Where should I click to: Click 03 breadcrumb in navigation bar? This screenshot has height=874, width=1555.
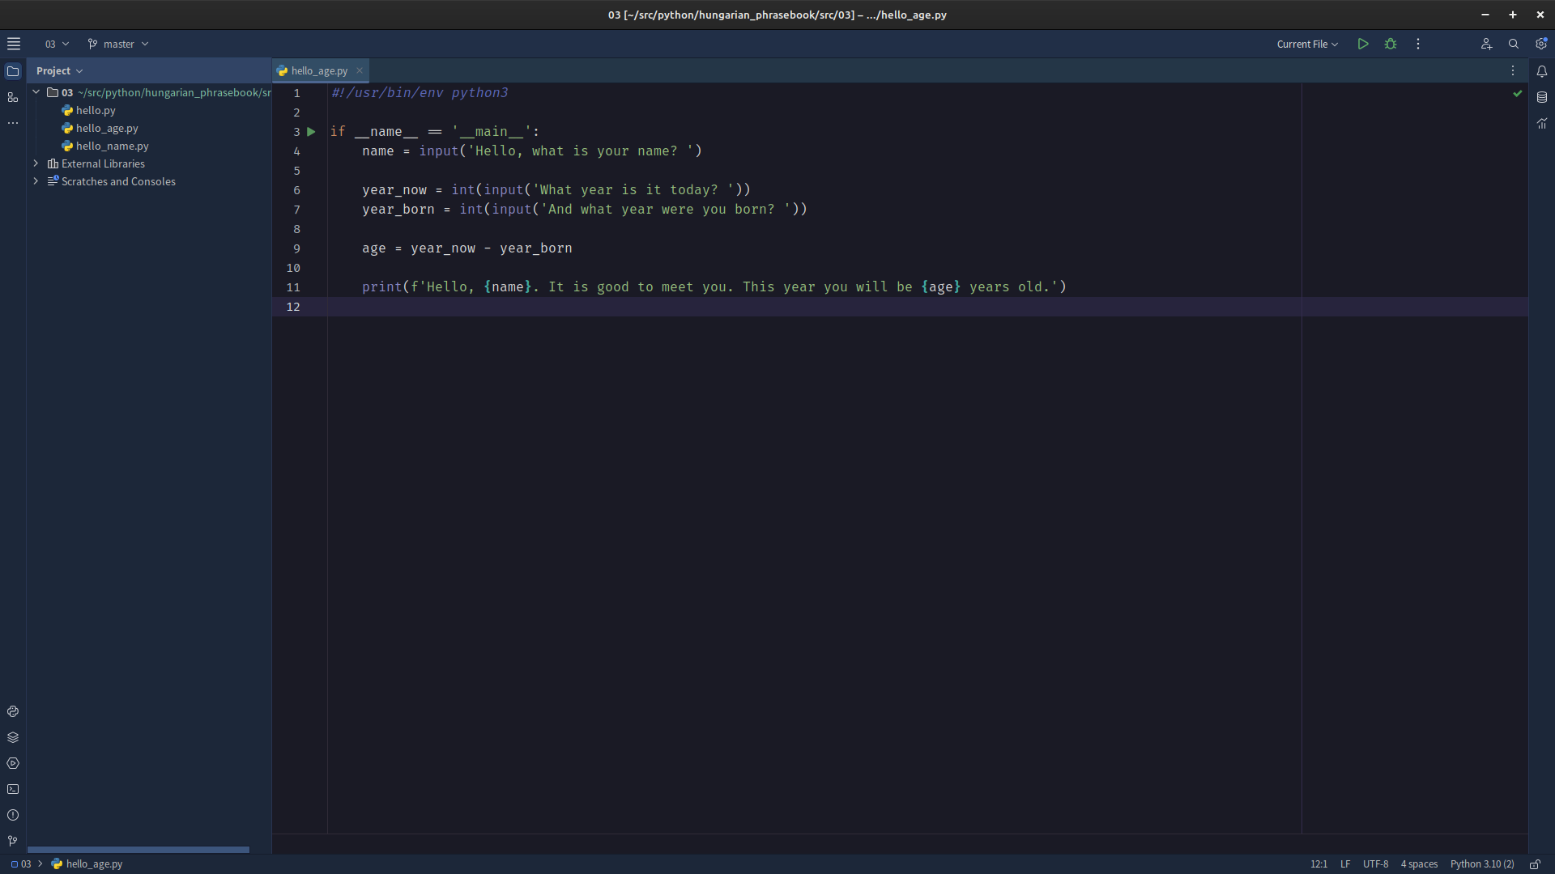(21, 863)
